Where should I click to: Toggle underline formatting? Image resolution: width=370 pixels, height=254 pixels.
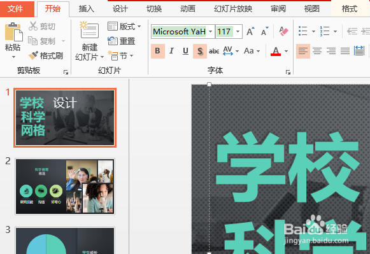point(185,51)
